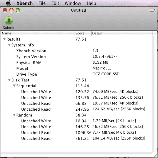Click the 104.14 MB/sec [256K blocks] detail
This screenshot has height=158, width=158.
(119, 138)
